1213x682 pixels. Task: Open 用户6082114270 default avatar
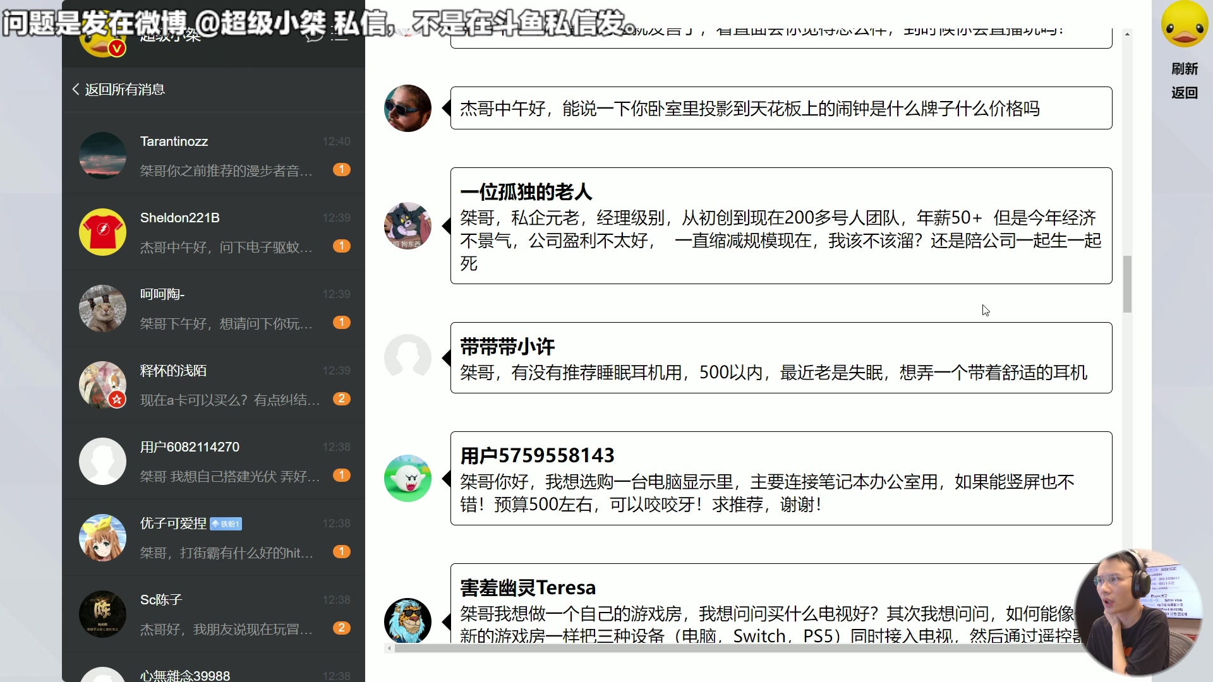click(x=102, y=461)
